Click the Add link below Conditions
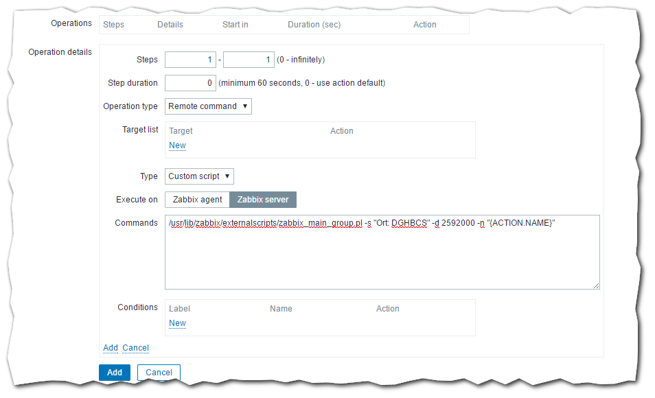The height and width of the screenshot is (398, 655). click(x=111, y=348)
